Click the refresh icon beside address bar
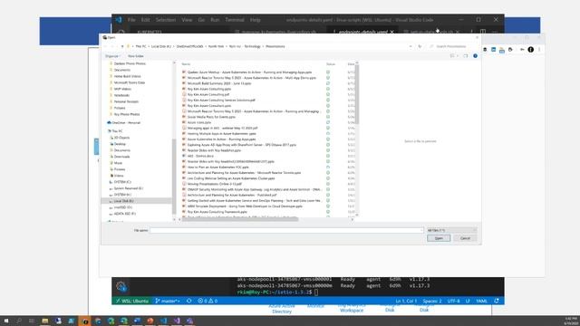 (420, 46)
